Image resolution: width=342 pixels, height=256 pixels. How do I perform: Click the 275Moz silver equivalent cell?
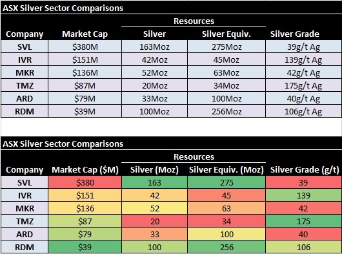pyautogui.click(x=226, y=47)
